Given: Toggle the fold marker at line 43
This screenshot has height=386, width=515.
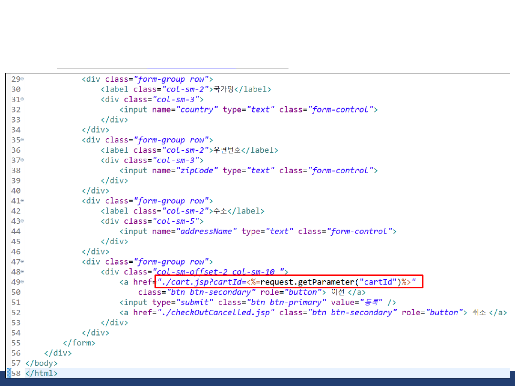Looking at the screenshot, I should coord(22,221).
